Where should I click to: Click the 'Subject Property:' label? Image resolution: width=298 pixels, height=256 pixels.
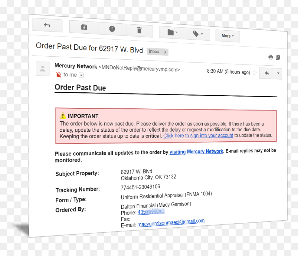click(x=77, y=173)
